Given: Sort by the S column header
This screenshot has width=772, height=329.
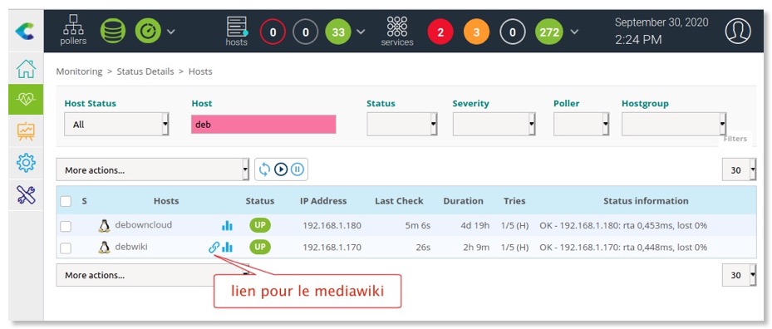Looking at the screenshot, I should (84, 201).
